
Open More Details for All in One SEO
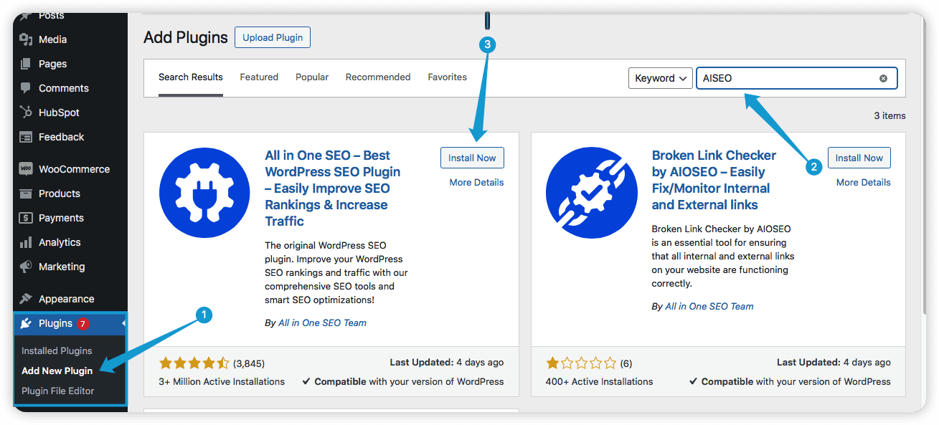[x=476, y=182]
